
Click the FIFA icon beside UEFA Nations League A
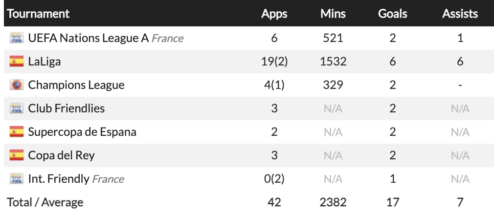(17, 38)
